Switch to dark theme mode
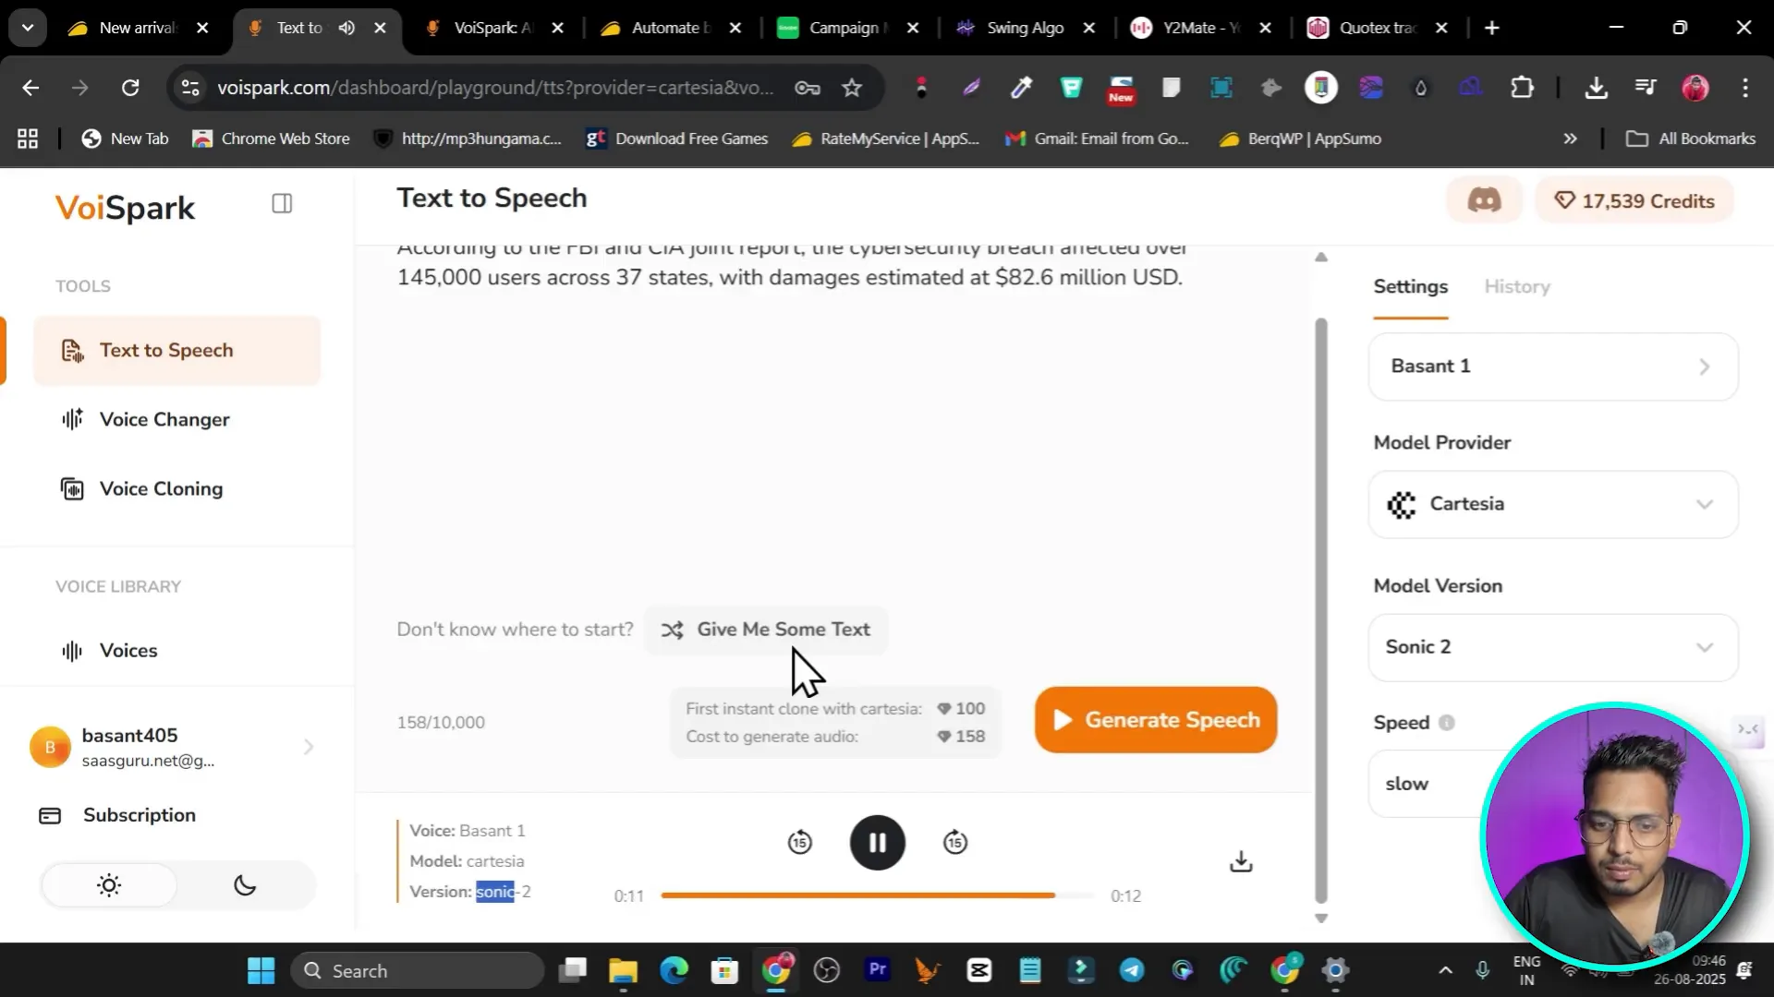Screen dimensions: 1774x997 tap(245, 885)
